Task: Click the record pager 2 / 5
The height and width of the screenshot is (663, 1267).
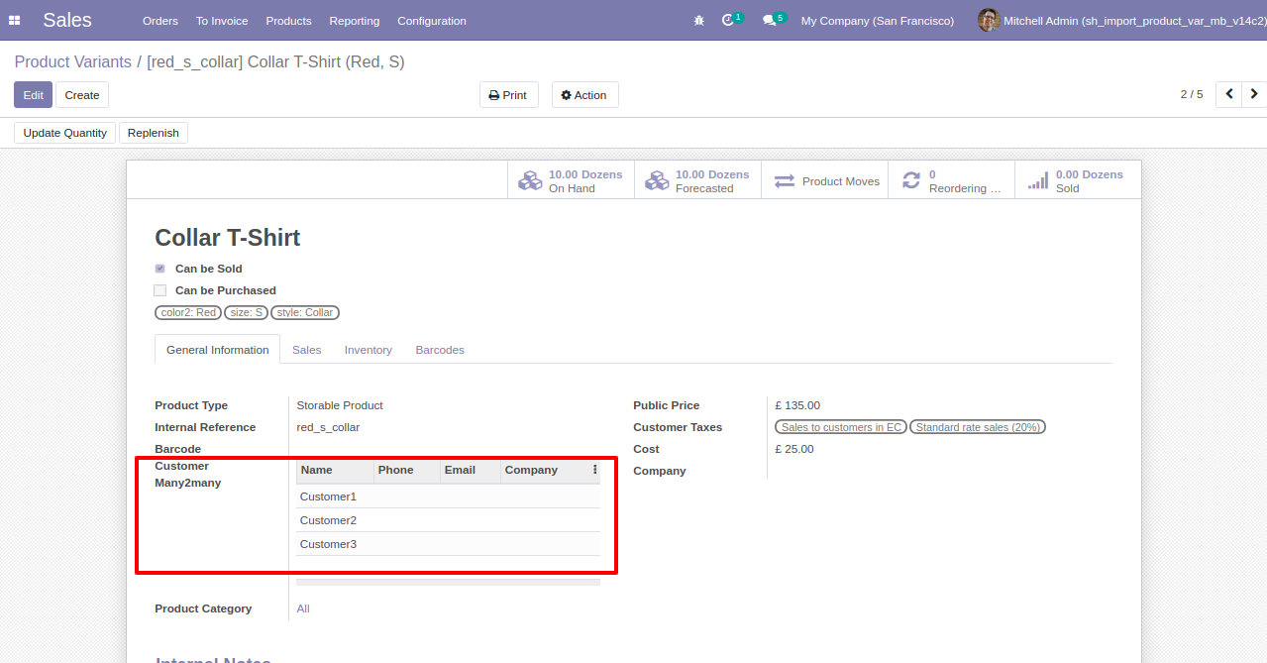Action: [1192, 94]
